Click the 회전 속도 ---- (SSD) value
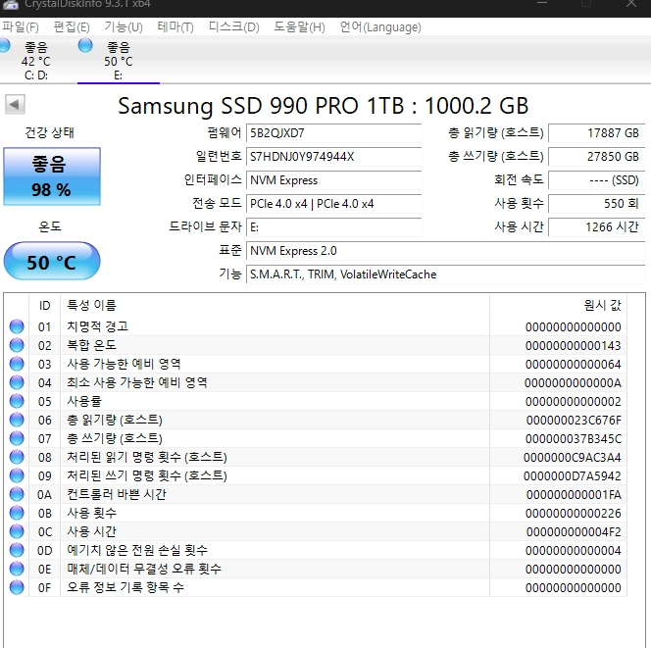This screenshot has width=651, height=648. (597, 180)
